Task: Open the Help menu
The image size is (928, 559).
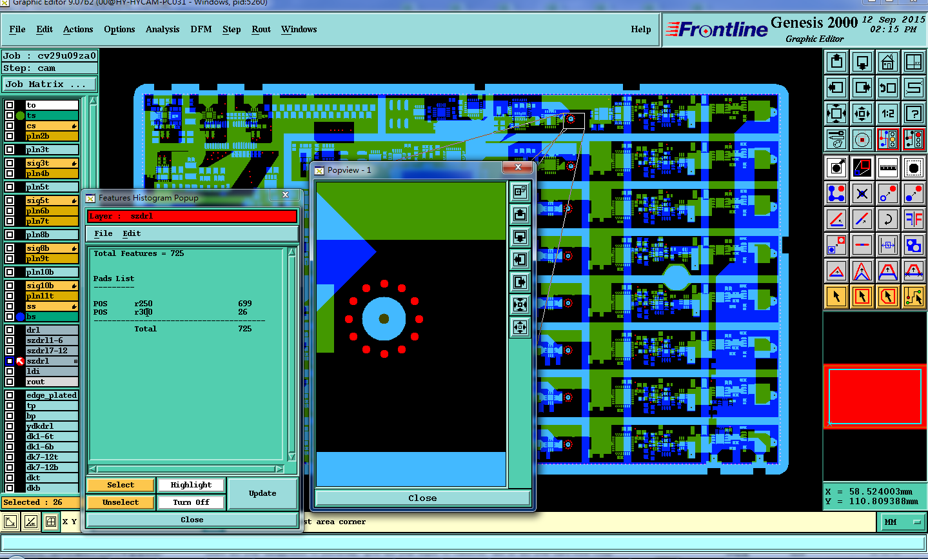Action: click(641, 29)
